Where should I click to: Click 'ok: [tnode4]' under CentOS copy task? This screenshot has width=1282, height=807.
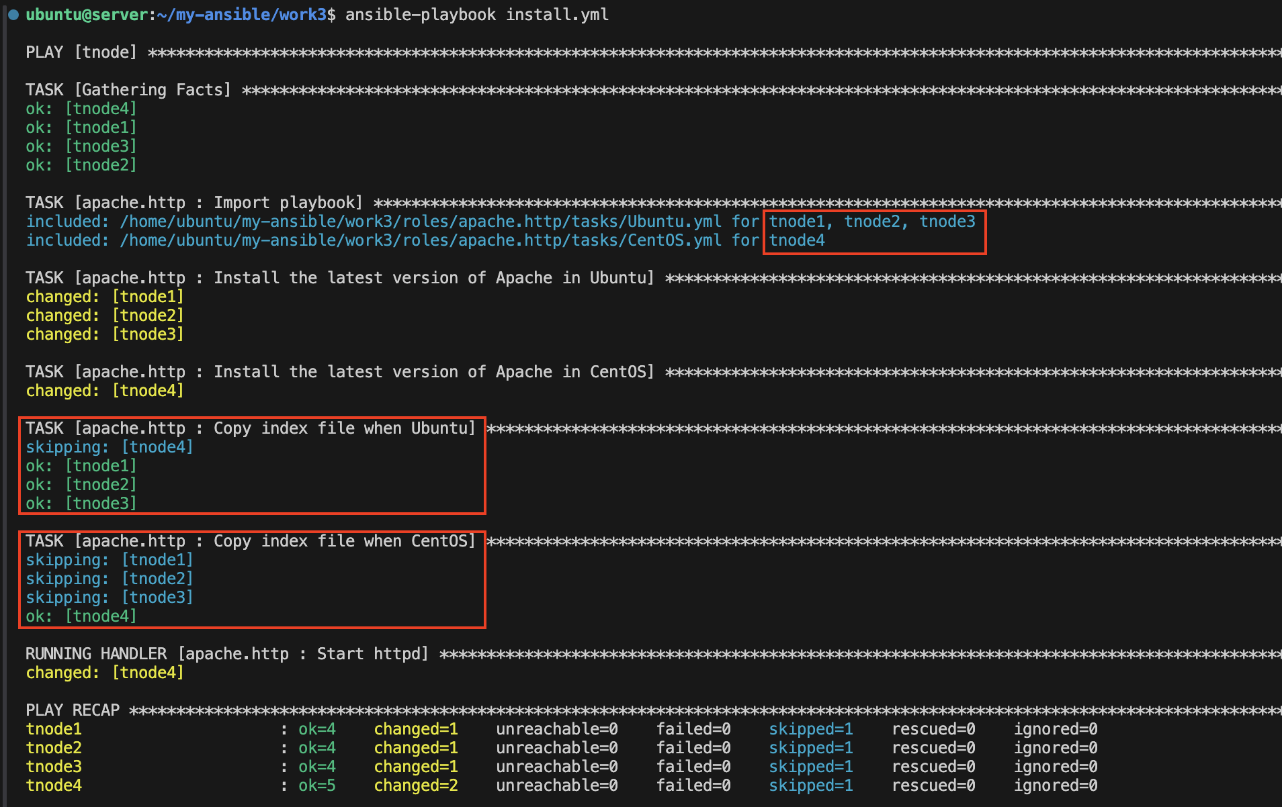click(x=81, y=616)
